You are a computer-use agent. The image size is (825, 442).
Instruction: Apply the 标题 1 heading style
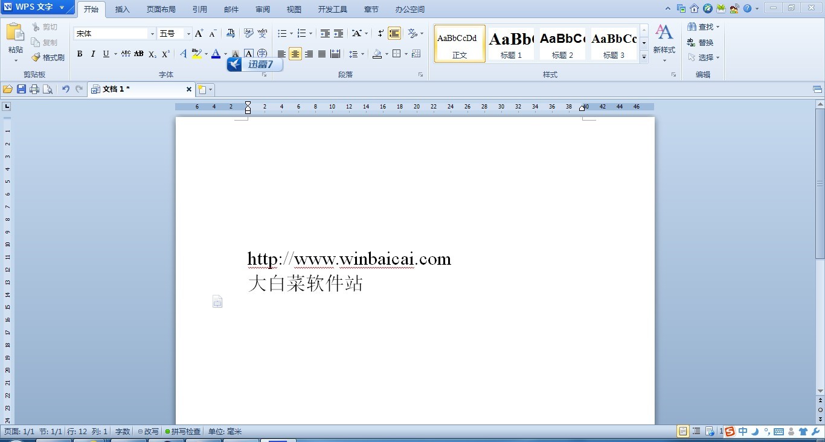[x=511, y=43]
